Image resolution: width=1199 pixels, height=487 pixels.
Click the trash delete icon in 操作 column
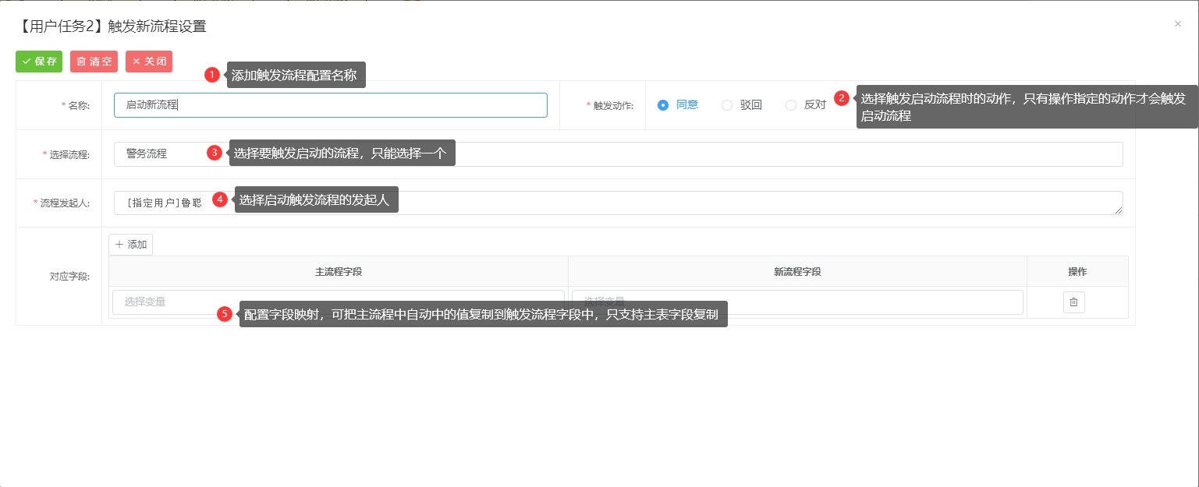point(1073,302)
